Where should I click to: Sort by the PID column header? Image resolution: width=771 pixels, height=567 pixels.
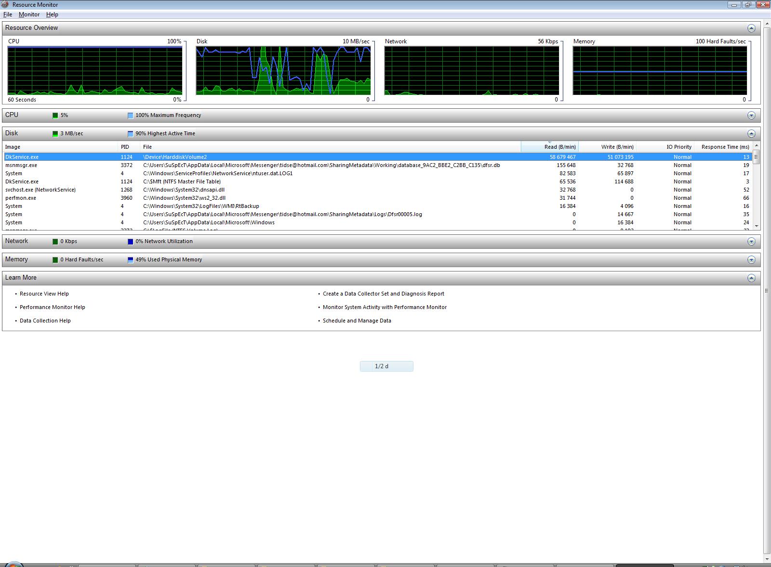(x=129, y=147)
